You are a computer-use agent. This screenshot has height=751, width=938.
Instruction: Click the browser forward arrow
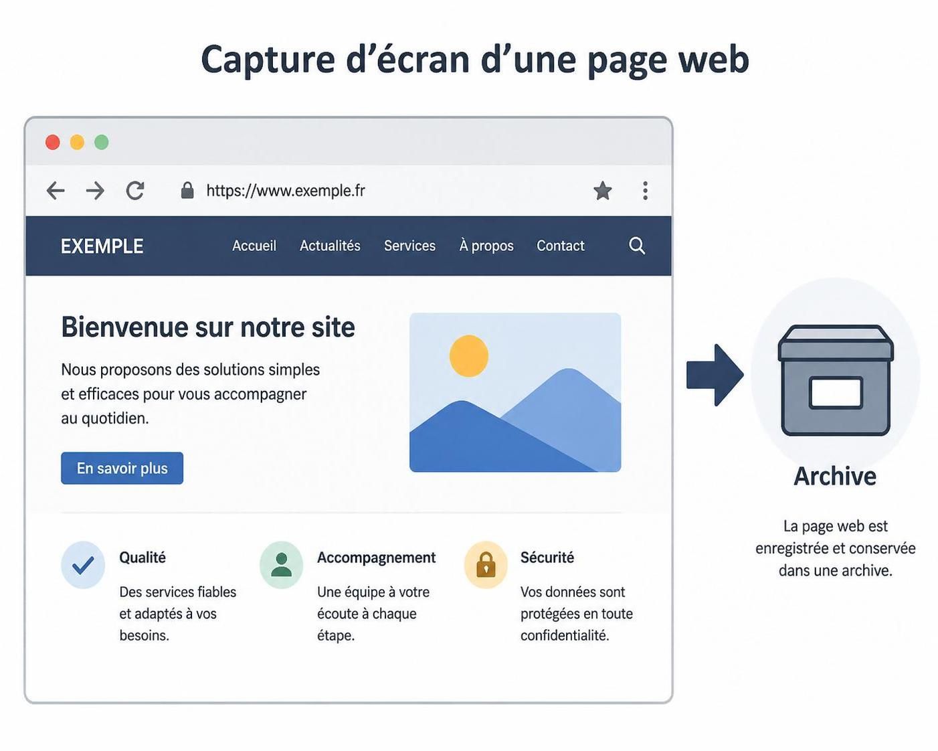pos(95,191)
